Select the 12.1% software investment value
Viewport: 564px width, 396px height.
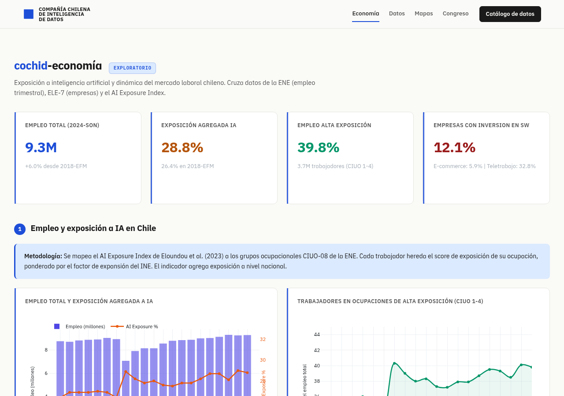(x=454, y=147)
